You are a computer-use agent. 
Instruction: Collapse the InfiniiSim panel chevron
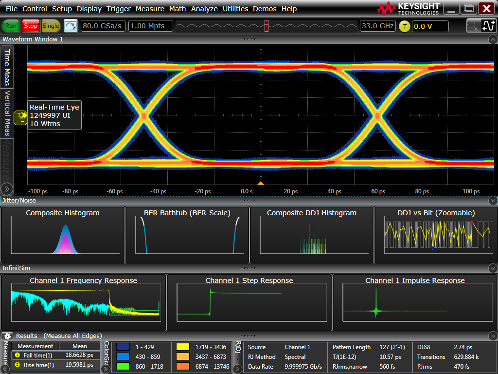pyautogui.click(x=492, y=268)
